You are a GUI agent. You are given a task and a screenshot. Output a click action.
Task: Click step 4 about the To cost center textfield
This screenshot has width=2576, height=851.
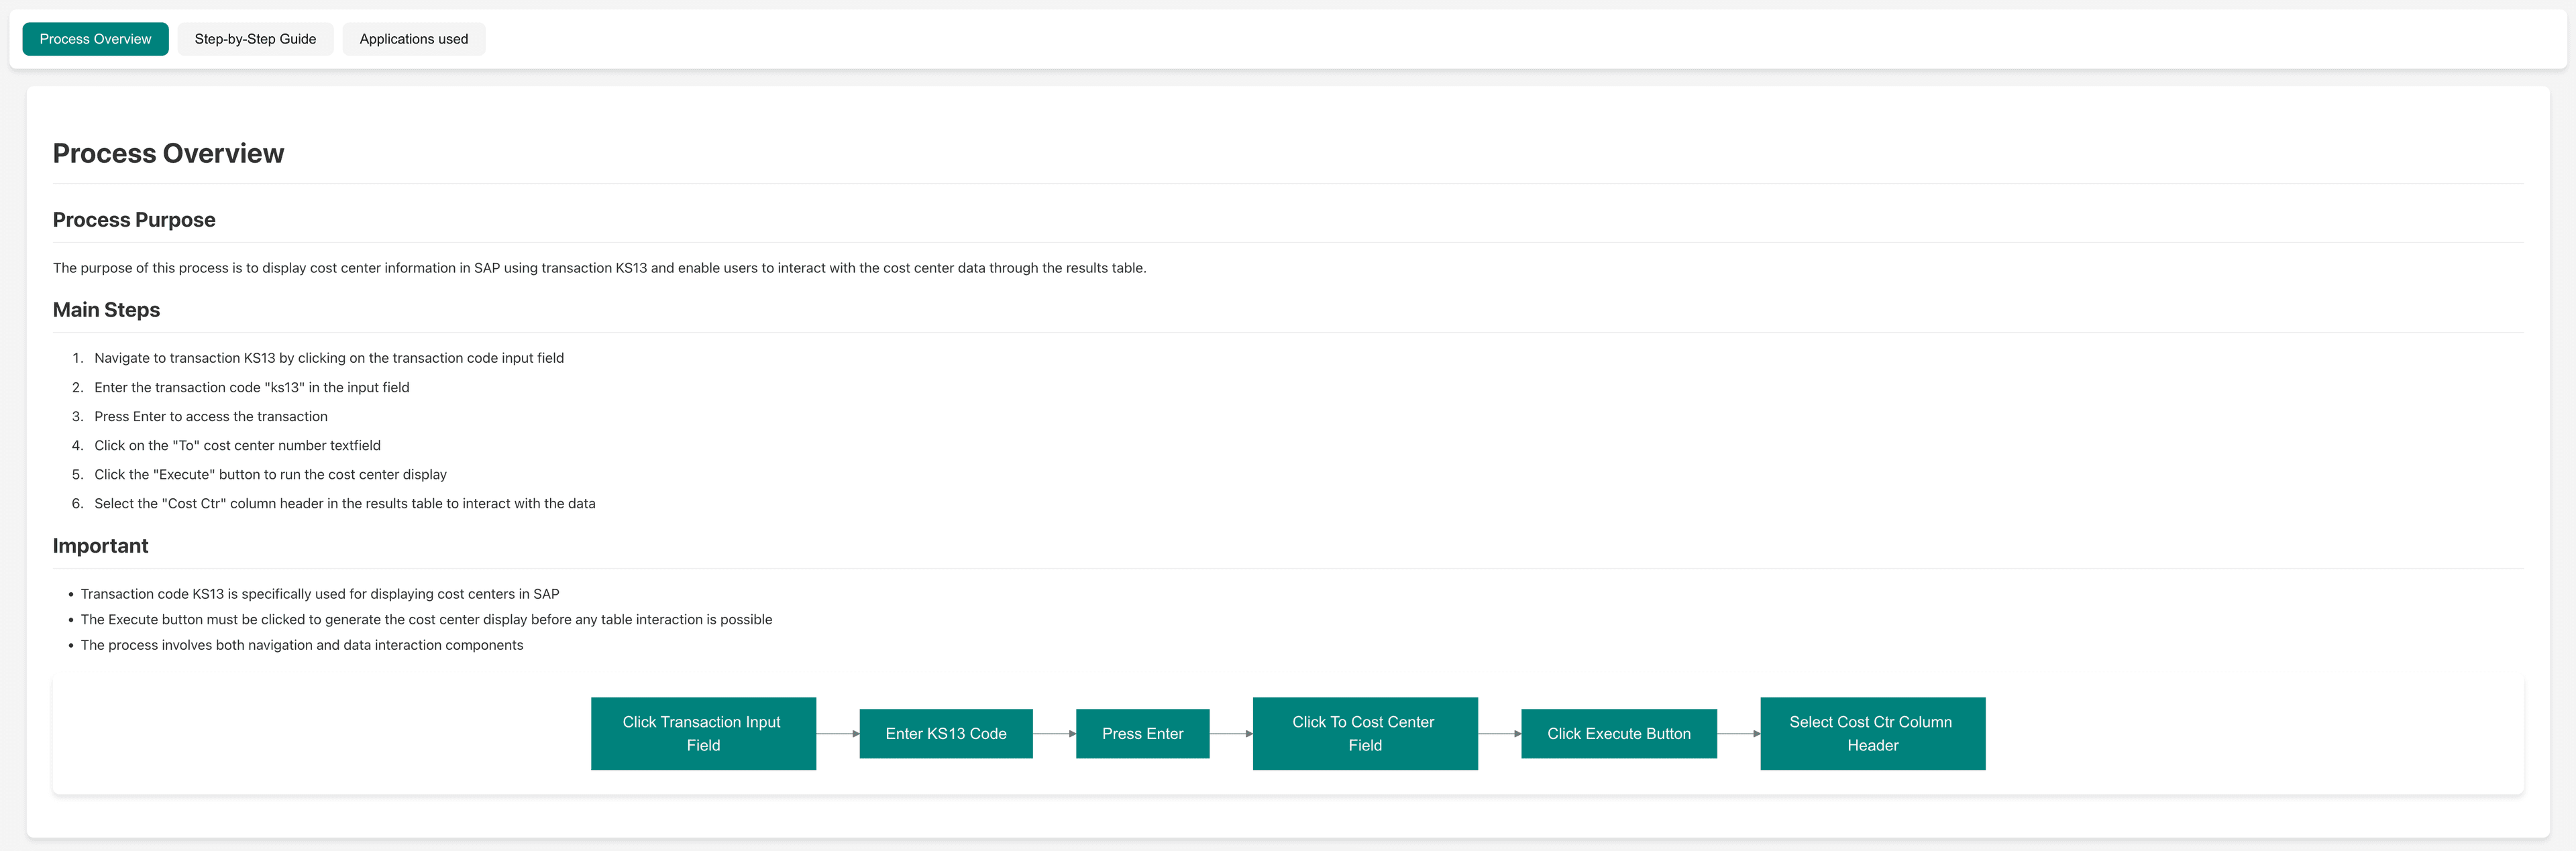pyautogui.click(x=237, y=445)
